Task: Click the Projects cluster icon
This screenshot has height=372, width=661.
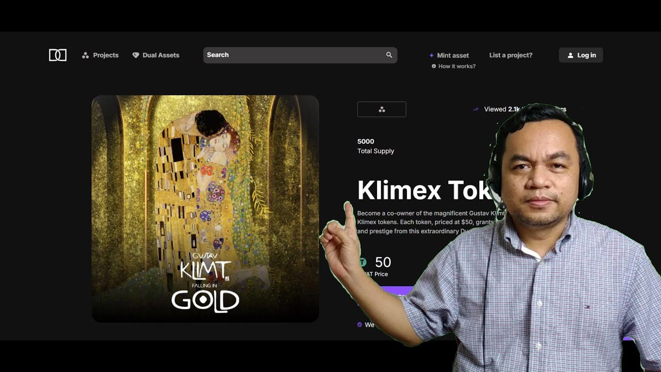Action: 85,55
